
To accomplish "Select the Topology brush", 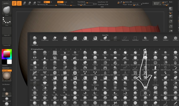I will click(45, 93).
